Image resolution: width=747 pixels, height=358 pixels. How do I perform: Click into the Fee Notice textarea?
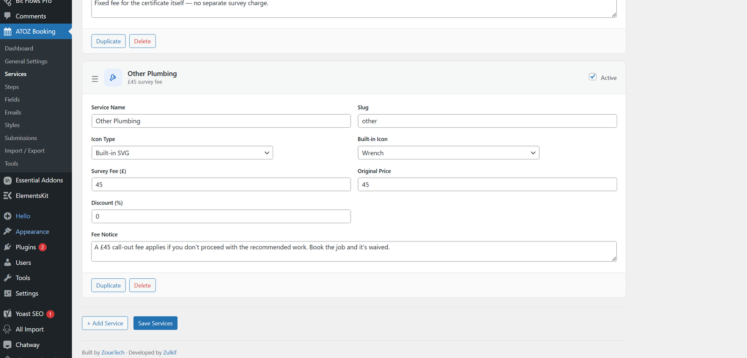[354, 251]
